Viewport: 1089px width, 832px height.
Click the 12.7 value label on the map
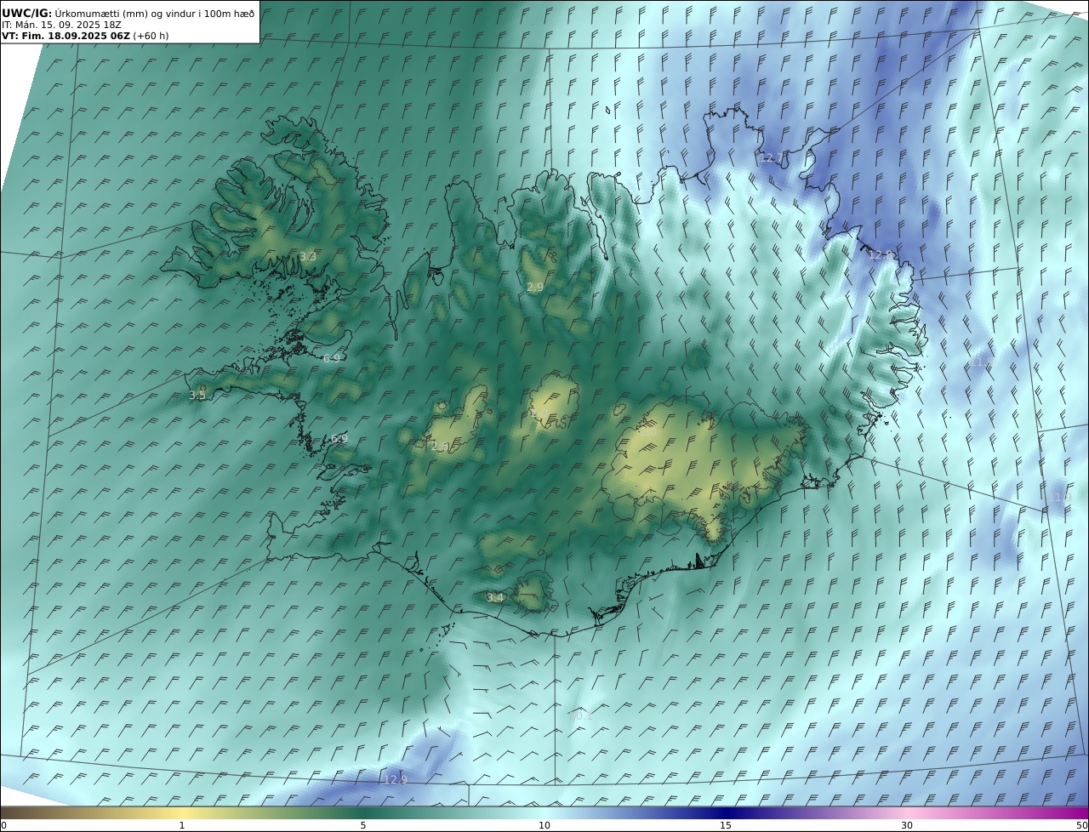(772, 157)
